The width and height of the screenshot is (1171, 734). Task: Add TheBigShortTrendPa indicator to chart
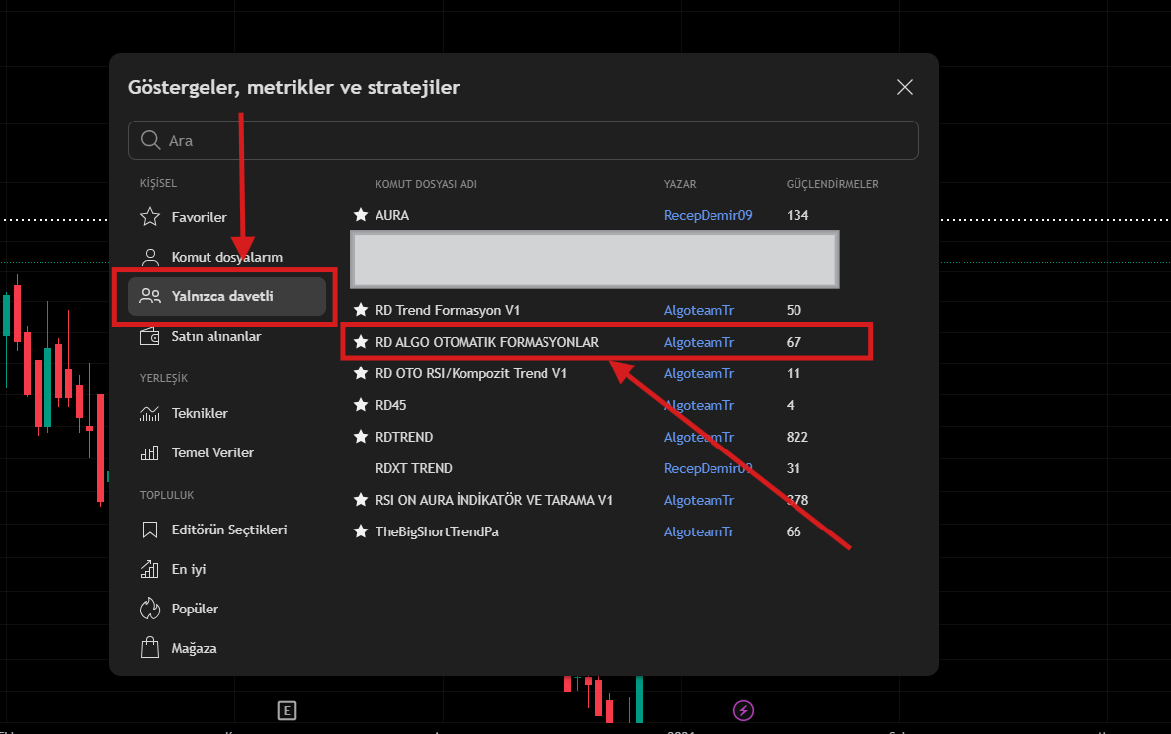click(437, 531)
